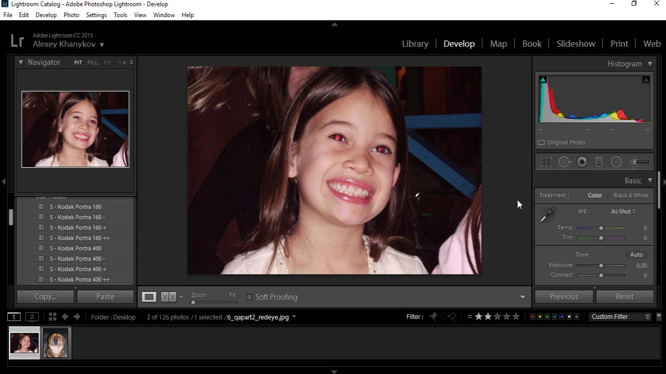
Task: Open the Develop menu
Action: [46, 15]
